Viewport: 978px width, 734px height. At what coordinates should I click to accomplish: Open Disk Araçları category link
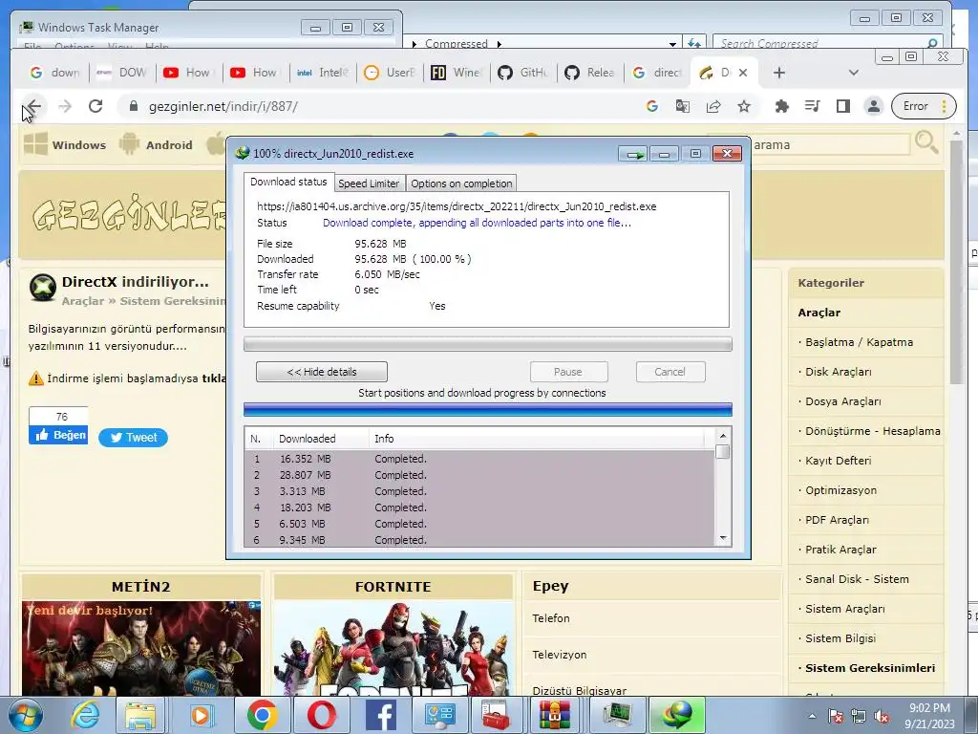[x=839, y=372]
